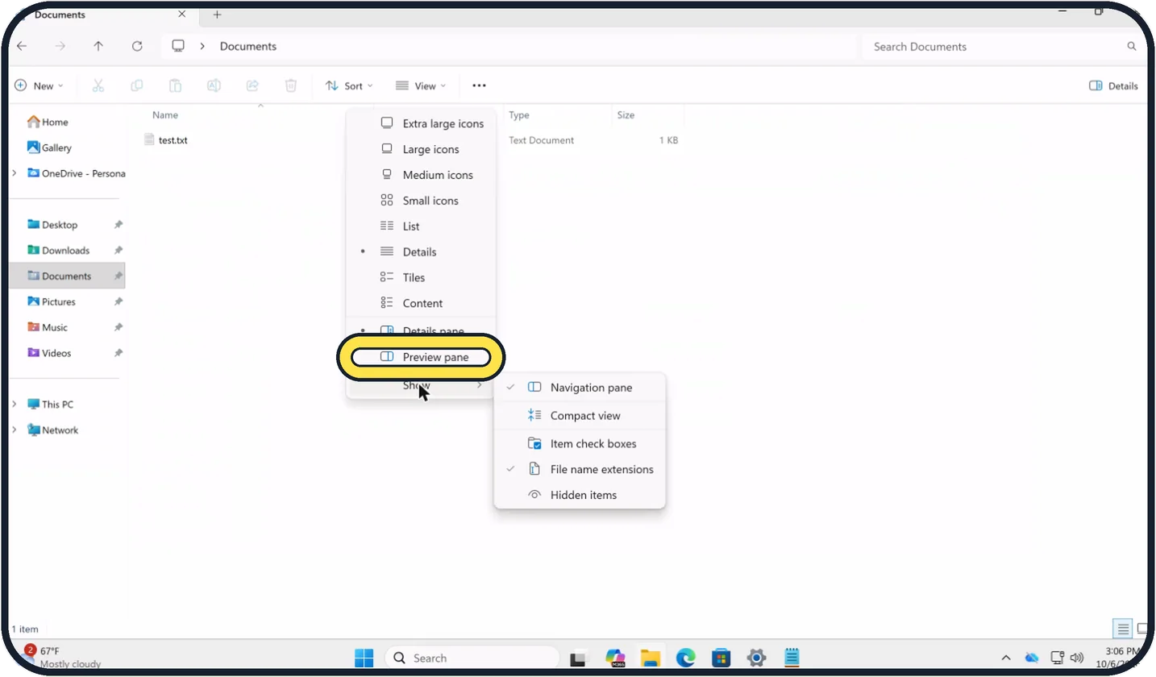Choose Extra large icons view
Screen dimensions: 1156x677
(x=422, y=123)
